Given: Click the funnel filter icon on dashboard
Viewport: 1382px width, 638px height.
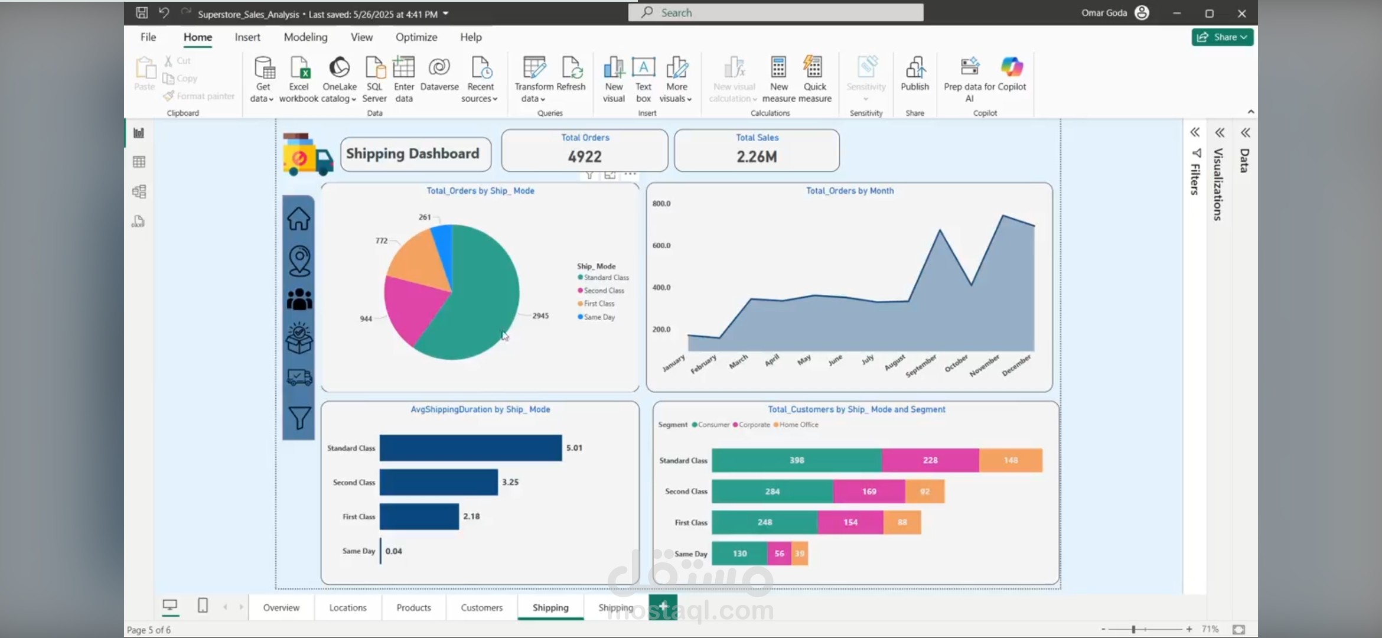Looking at the screenshot, I should [x=299, y=418].
